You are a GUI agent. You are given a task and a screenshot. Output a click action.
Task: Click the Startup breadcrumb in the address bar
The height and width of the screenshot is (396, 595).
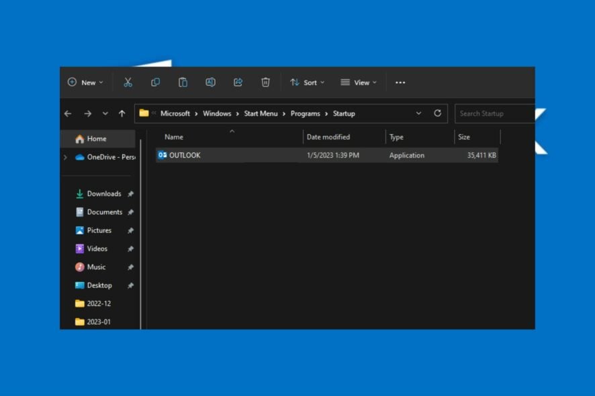[344, 113]
